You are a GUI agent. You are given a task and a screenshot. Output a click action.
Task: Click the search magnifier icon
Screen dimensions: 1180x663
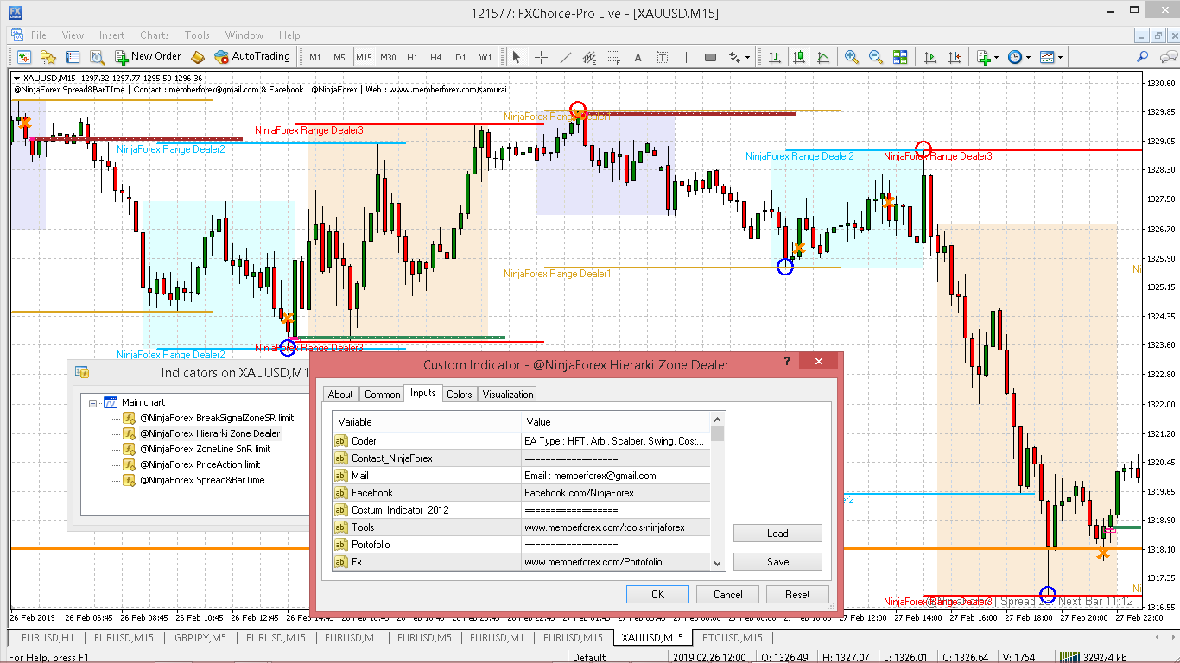(1142, 57)
